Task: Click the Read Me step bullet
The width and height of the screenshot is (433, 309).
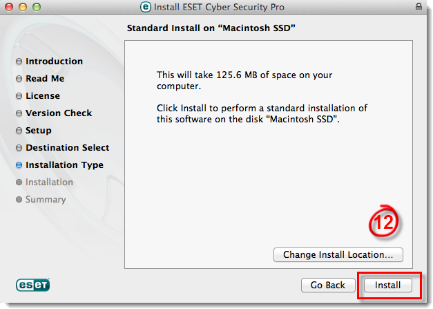Action: pos(19,79)
